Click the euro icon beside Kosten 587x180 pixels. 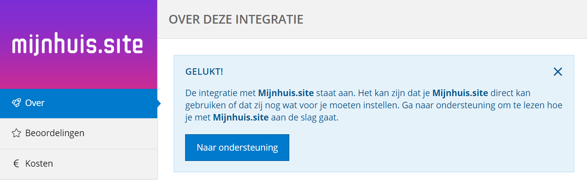click(16, 164)
